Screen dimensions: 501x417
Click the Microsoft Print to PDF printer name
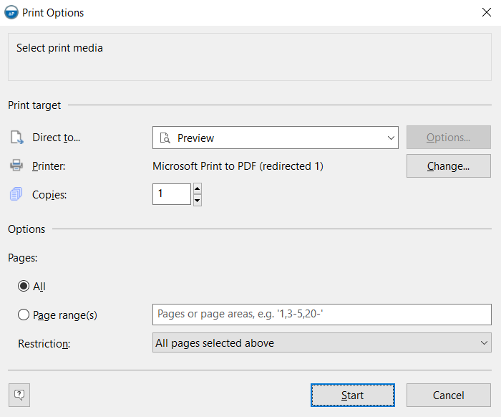(238, 166)
